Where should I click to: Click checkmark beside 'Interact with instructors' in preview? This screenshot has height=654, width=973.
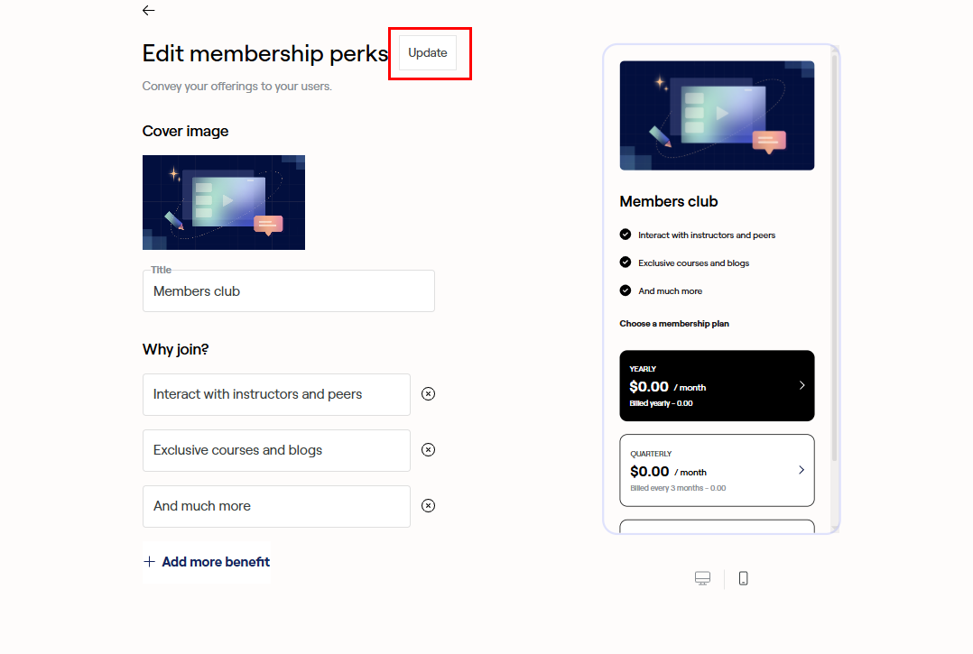[625, 235]
